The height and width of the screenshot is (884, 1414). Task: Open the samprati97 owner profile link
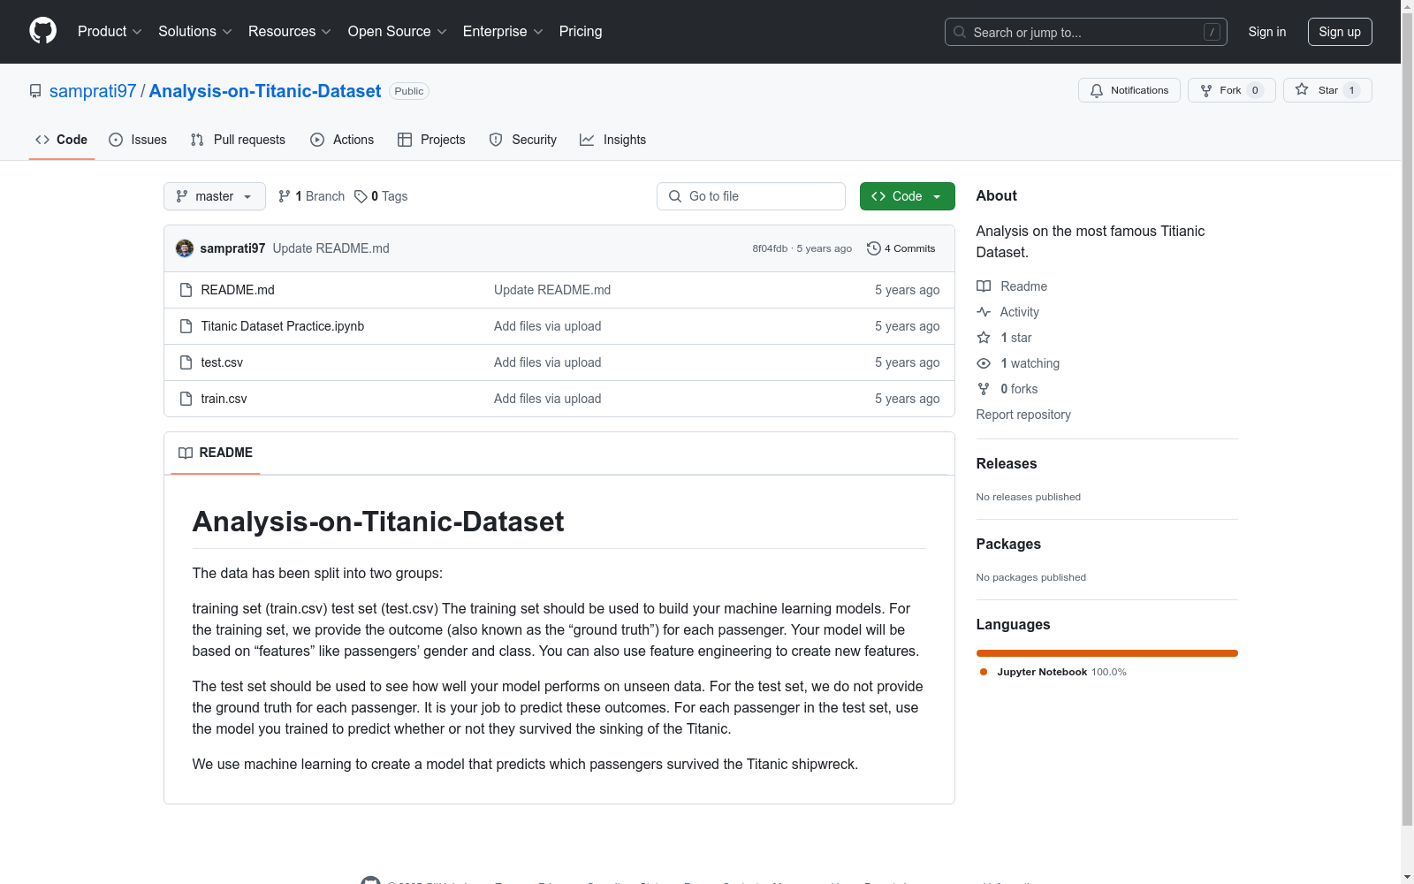click(x=93, y=91)
